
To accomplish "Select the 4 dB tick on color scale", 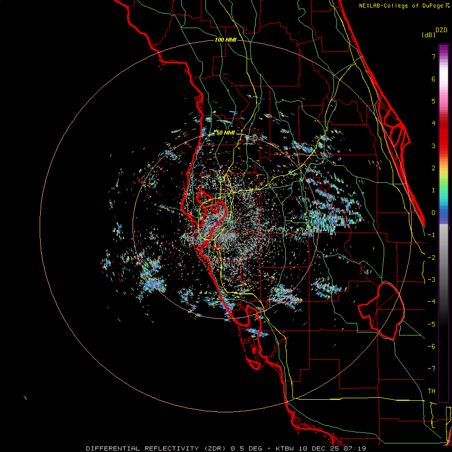I will click(433, 124).
